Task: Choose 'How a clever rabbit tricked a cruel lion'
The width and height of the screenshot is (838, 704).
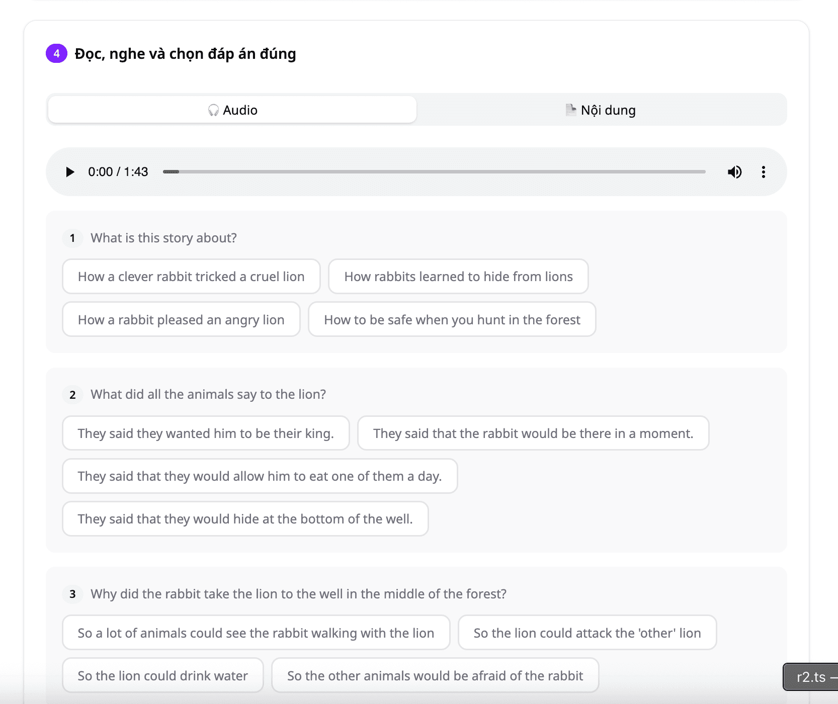Action: [x=191, y=277]
